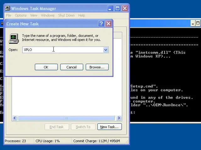Click the Setup.cmd text in console window

pyautogui.click(x=144, y=86)
